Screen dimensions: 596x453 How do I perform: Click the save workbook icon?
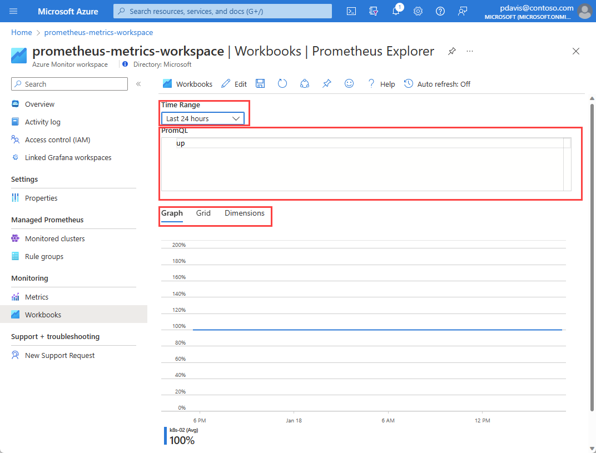pos(260,83)
